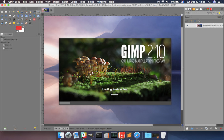224x140 pixels.
Task: Select the Smudge tool
Action: tap(26, 23)
